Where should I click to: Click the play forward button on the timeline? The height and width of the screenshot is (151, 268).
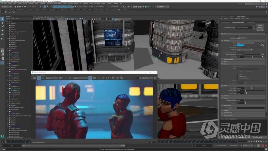tap(258, 141)
